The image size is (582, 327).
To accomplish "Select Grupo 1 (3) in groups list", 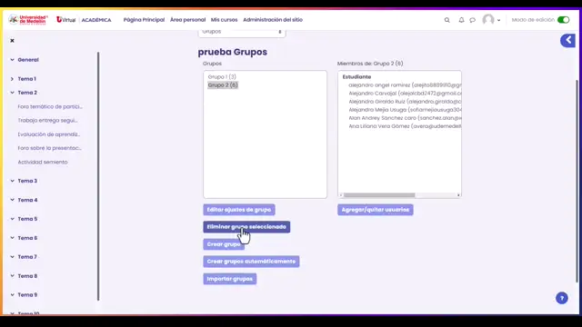I will (222, 76).
